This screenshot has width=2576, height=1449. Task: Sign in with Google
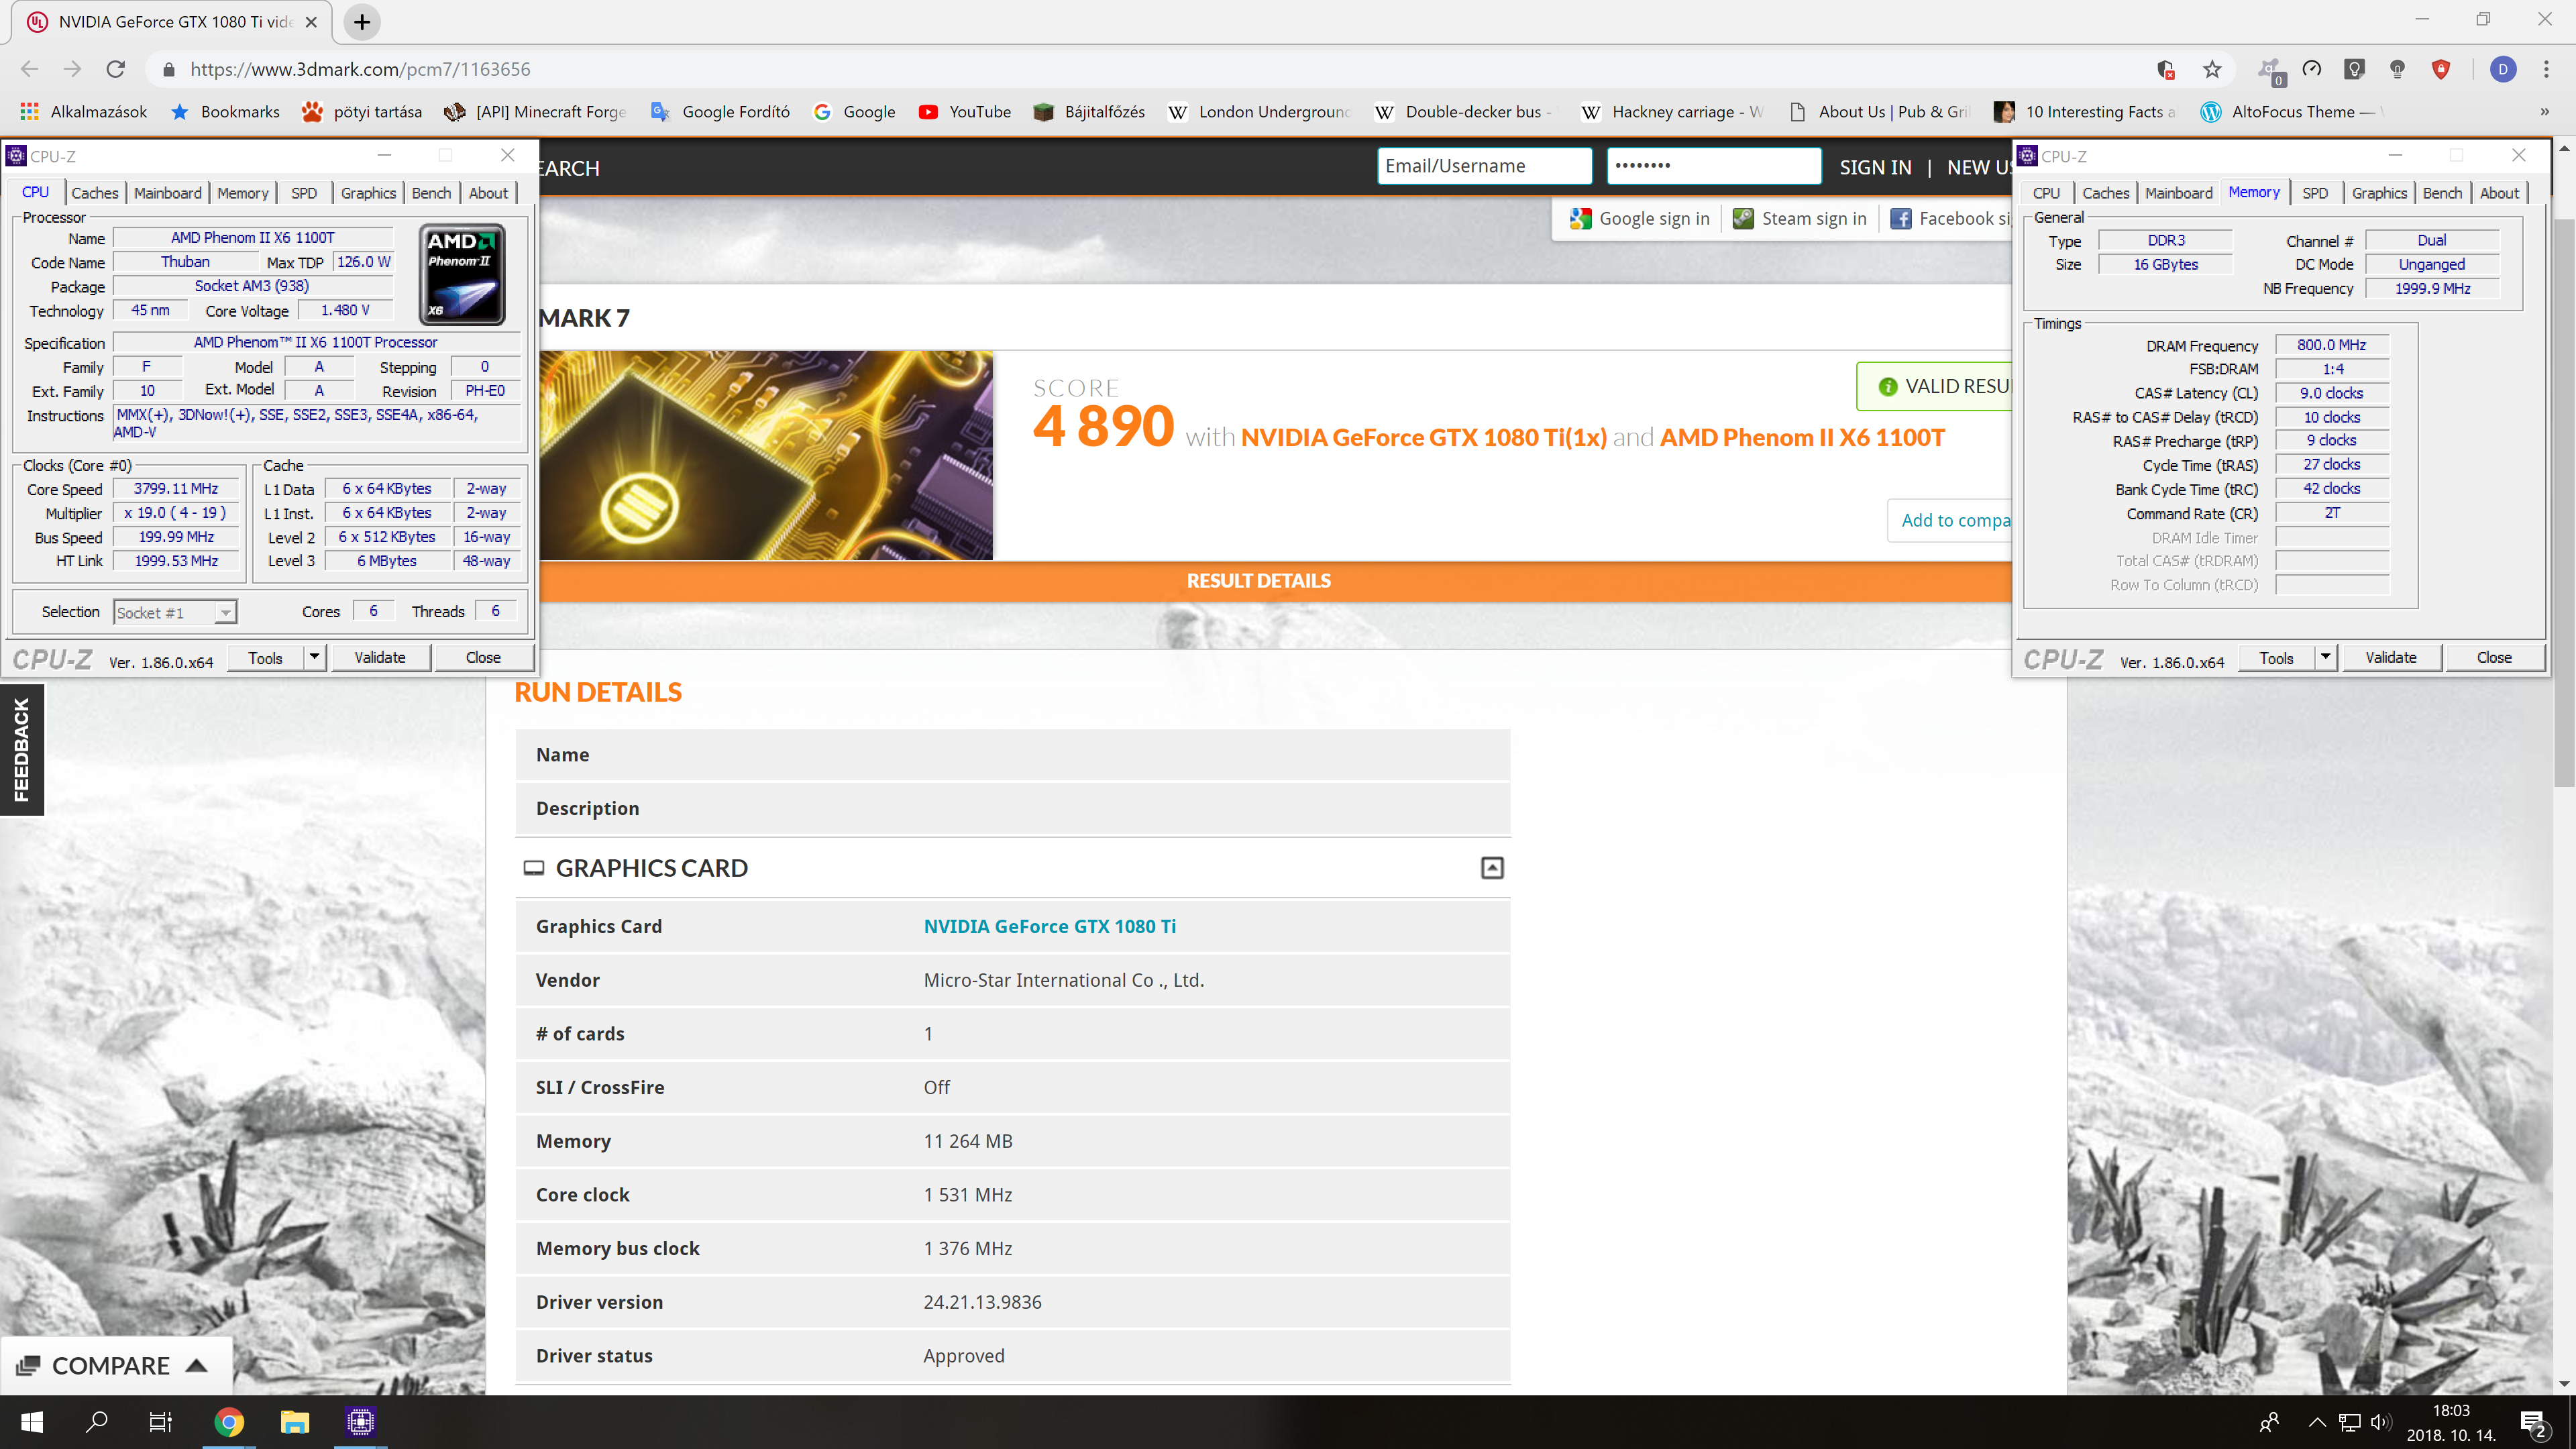pos(1640,218)
